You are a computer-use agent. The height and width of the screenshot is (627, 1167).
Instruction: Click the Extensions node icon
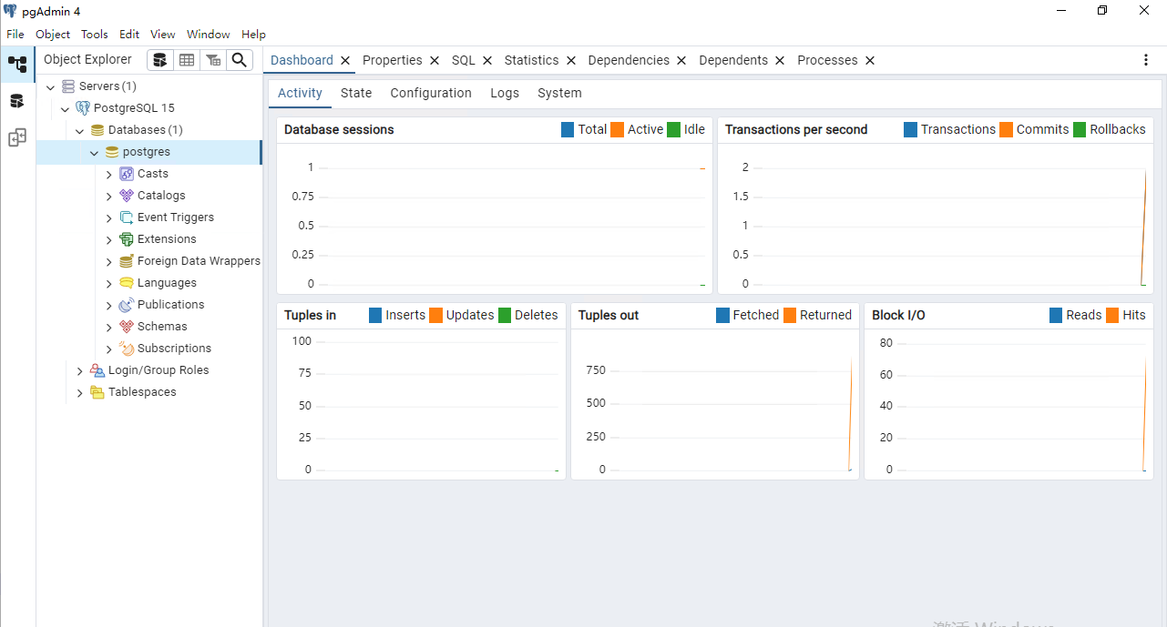tap(127, 239)
